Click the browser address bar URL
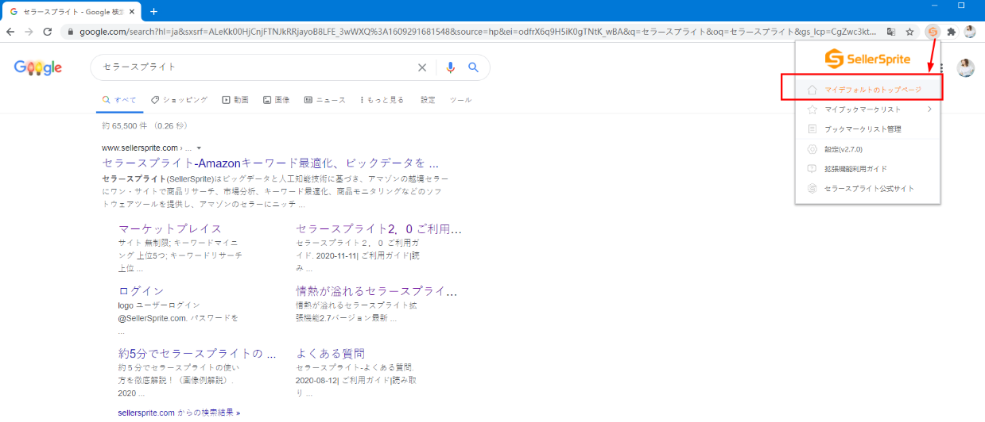 pos(477,32)
